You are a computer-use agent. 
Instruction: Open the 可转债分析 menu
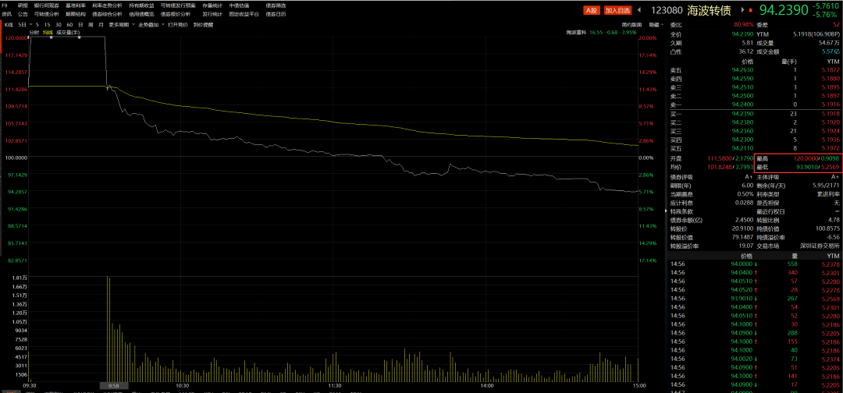coord(46,14)
